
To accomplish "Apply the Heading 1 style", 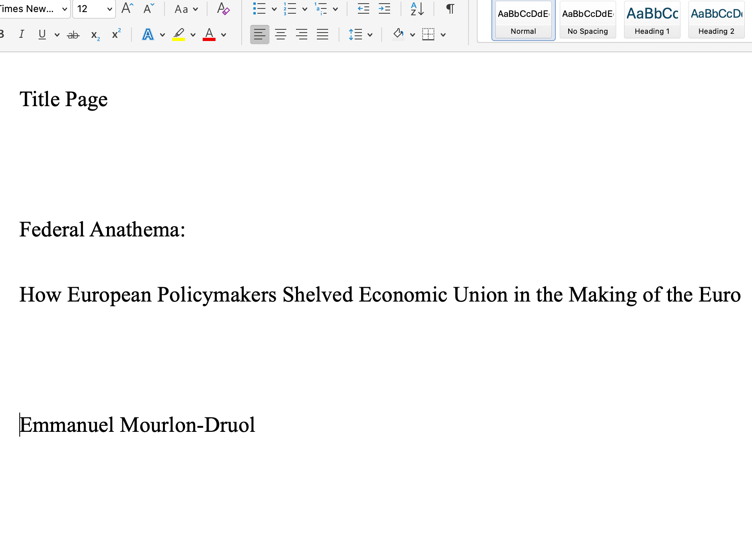I will coord(652,20).
